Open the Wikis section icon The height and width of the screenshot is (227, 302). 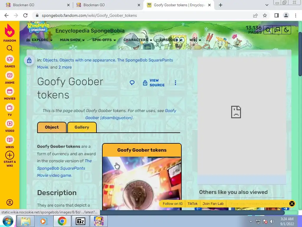(10, 140)
